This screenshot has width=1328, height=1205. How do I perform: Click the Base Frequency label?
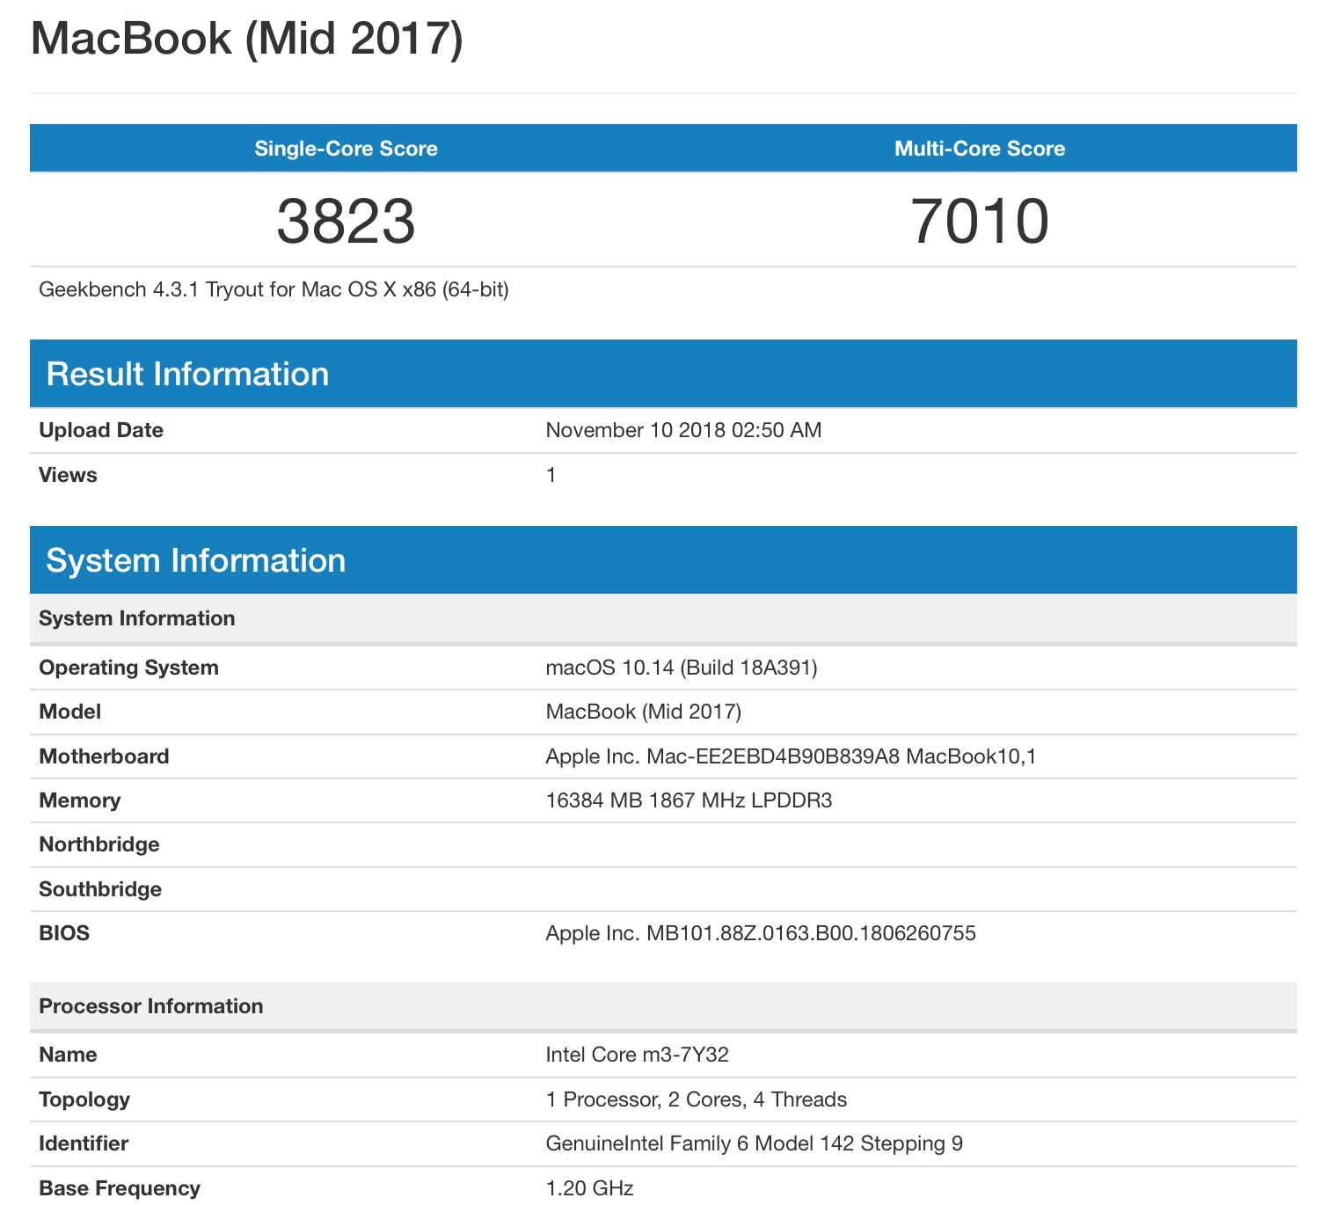(x=120, y=1188)
